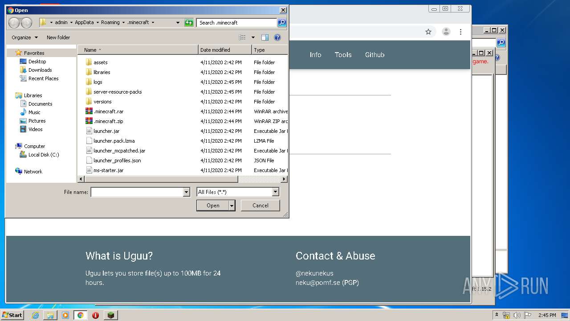Click the File name input field
Viewport: 570px width, 321px height.
point(137,192)
